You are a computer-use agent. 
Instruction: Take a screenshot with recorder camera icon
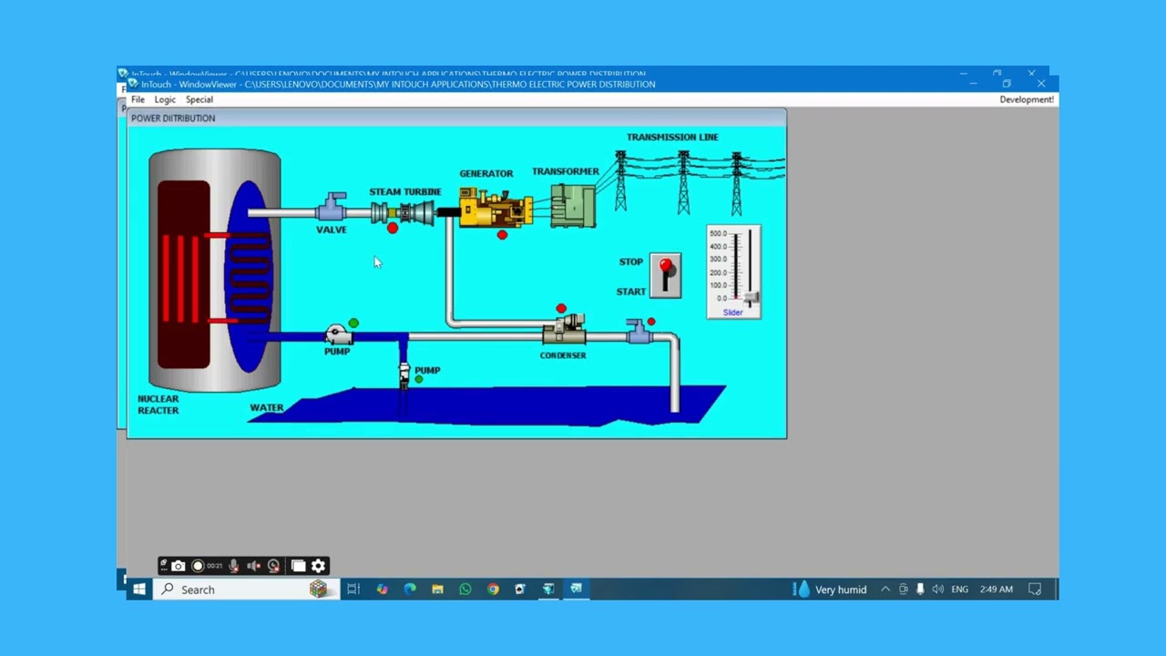coord(179,566)
